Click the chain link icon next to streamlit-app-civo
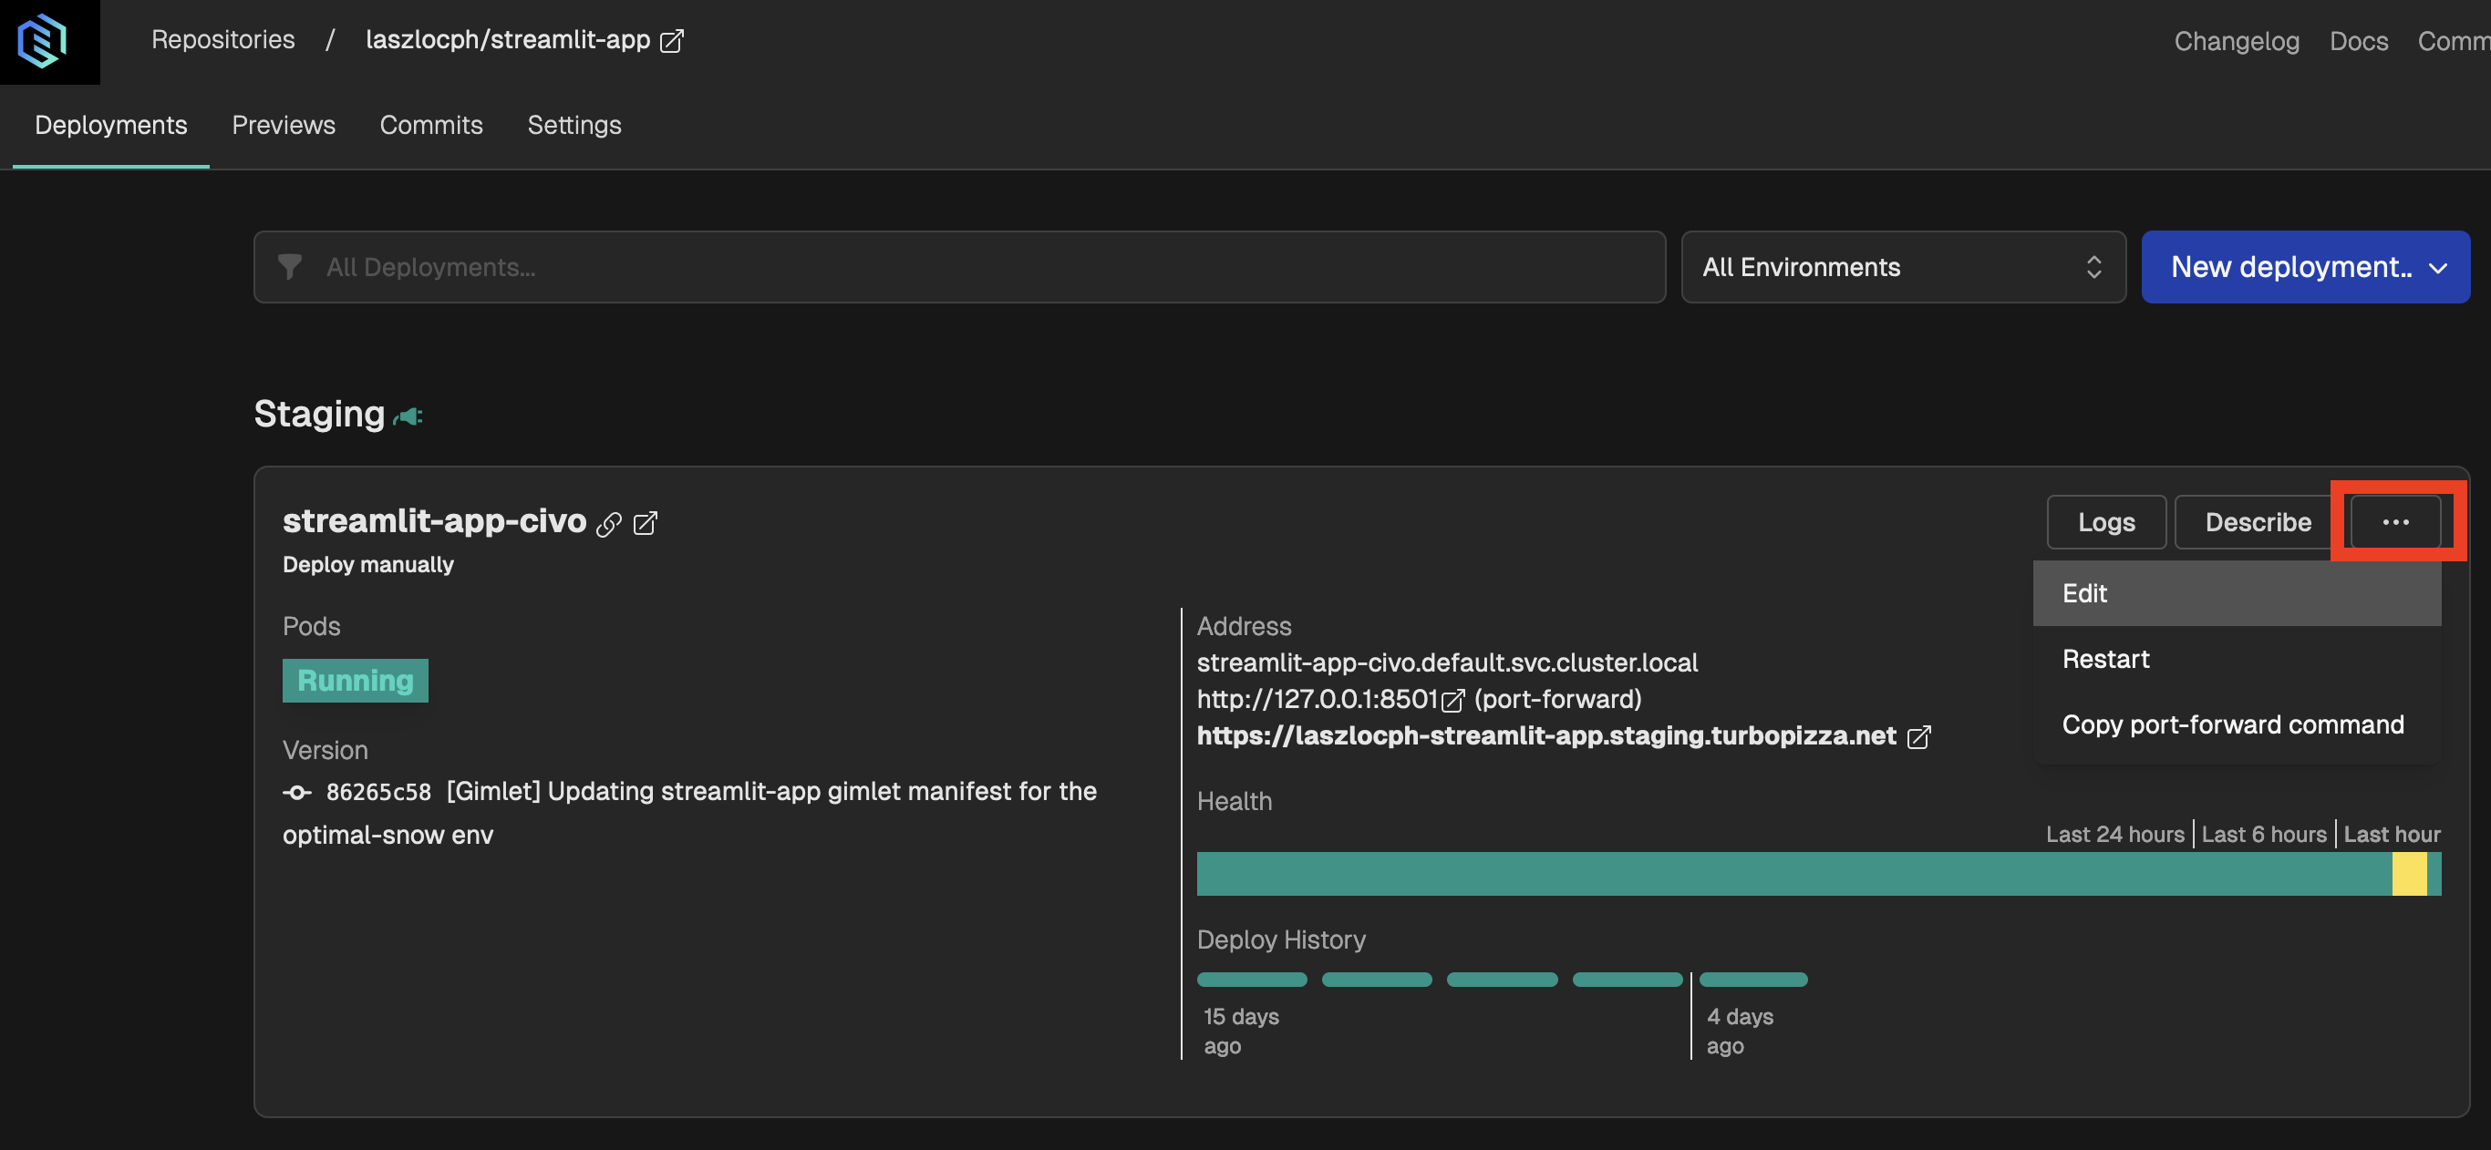Image resolution: width=2491 pixels, height=1150 pixels. click(x=610, y=521)
